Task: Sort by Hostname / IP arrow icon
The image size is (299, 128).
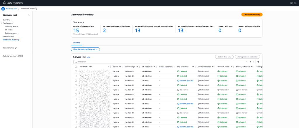Action: click(108, 67)
